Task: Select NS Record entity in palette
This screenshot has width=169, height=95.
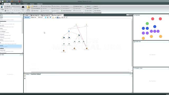Action: pos(11,37)
